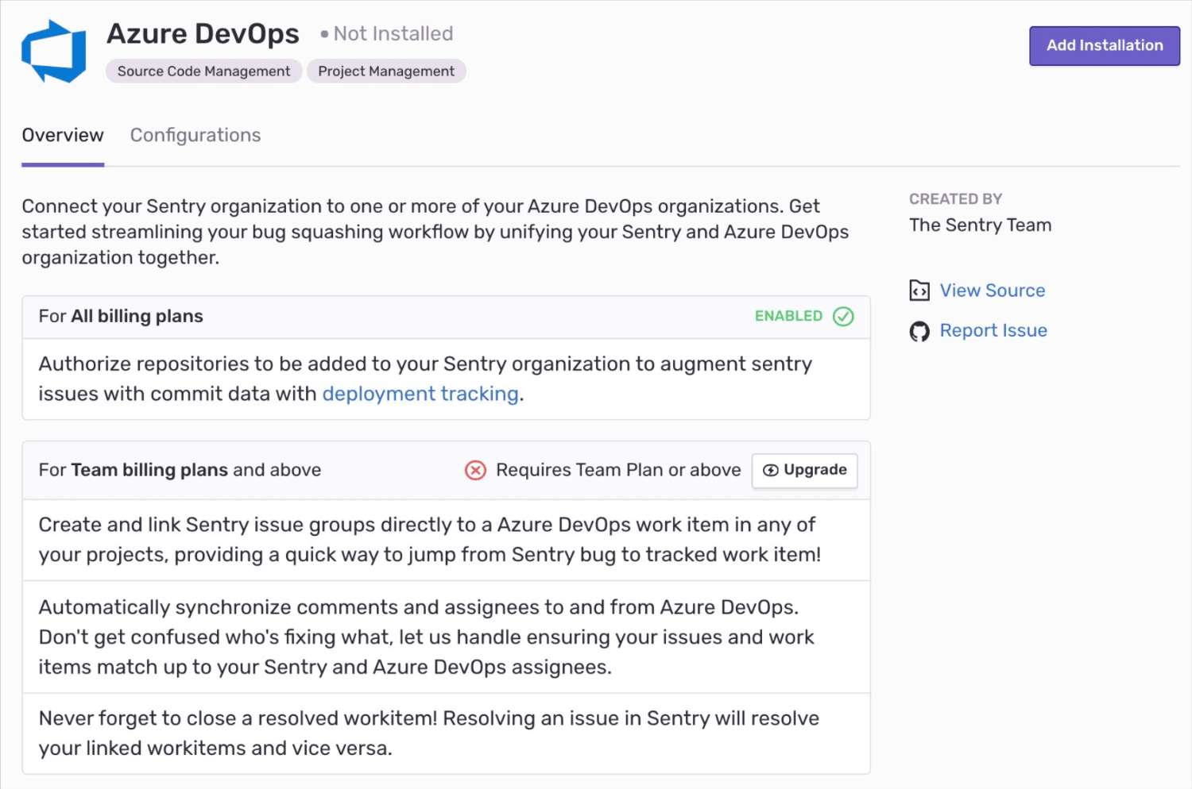
Task: Open the deployment tracking link
Action: tap(420, 394)
